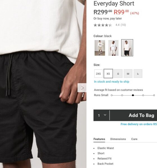This screenshot has height=168, width=157.
Task: Select the unavailable S size option
Action: coord(118,74)
